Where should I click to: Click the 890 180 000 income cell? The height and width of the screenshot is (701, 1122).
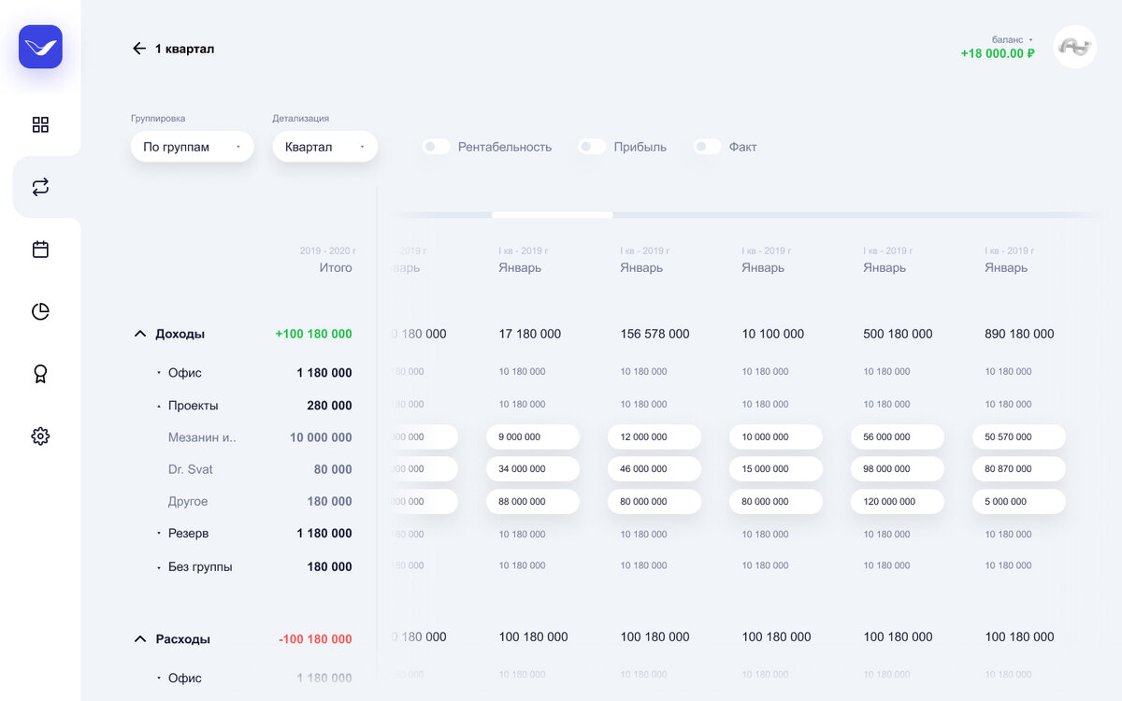(x=1019, y=334)
